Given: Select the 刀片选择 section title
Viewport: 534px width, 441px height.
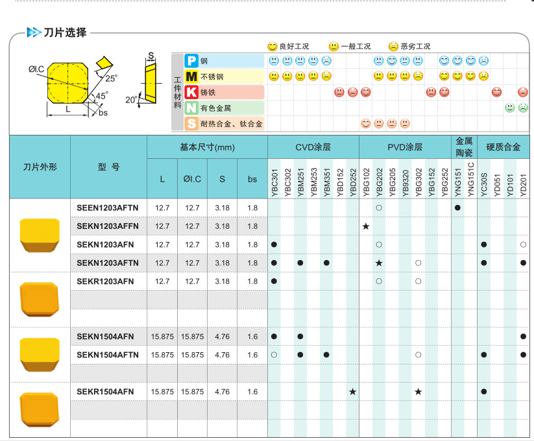Looking at the screenshot, I should tap(65, 32).
